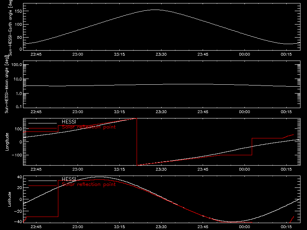
Task: Click the 0.1 tick on Moon angle axis
Action: [x=19, y=107]
